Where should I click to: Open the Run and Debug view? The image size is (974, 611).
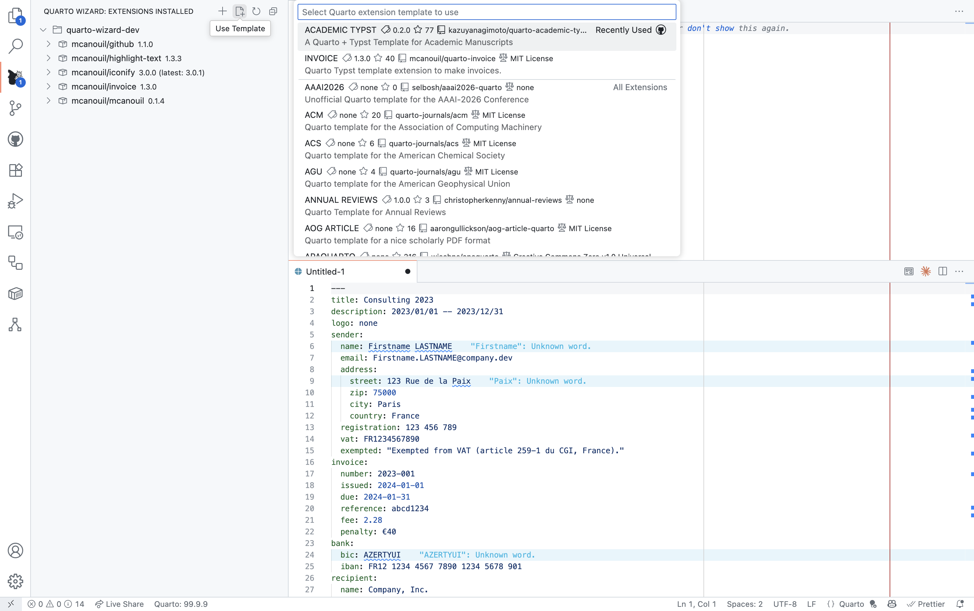coord(16,201)
